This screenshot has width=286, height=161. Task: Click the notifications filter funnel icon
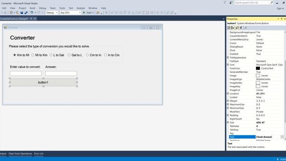(225, 3)
